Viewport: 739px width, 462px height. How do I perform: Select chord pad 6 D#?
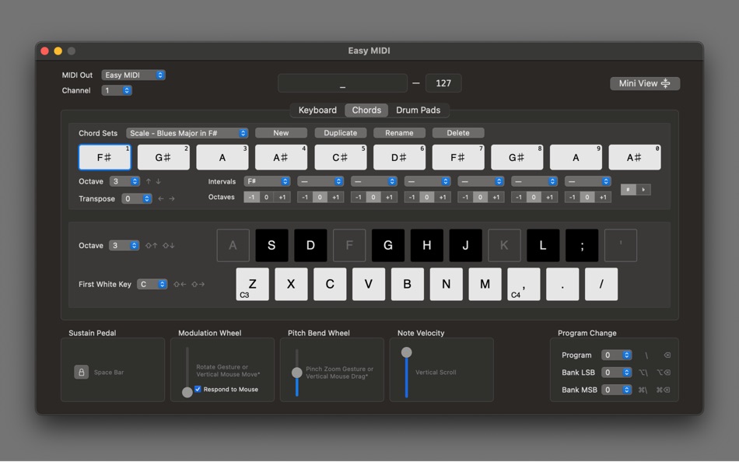399,157
